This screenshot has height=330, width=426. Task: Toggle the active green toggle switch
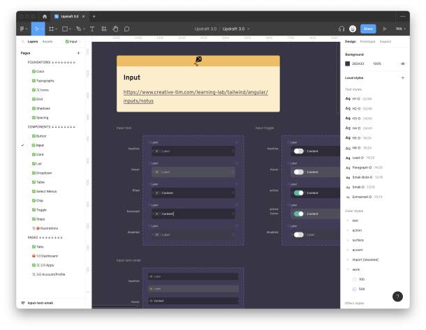pyautogui.click(x=299, y=193)
